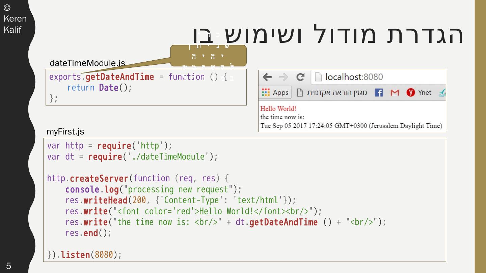Click the browser Forward arrow

283,77
